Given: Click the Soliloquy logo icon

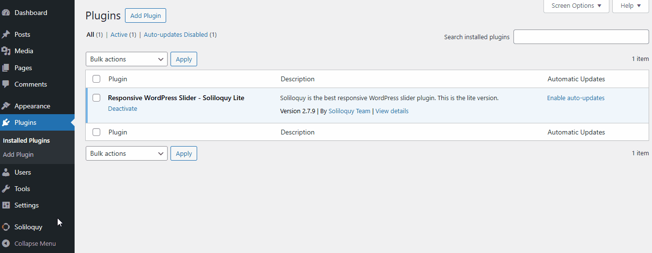Looking at the screenshot, I should pos(6,227).
